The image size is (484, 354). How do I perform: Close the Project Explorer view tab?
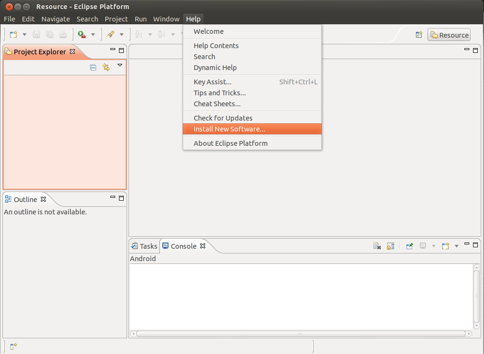click(x=72, y=51)
